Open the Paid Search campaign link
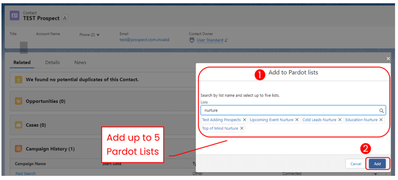 pyautogui.click(x=25, y=173)
